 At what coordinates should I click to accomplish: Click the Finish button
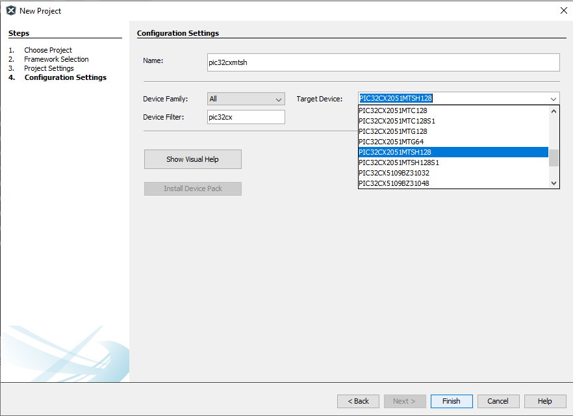[x=452, y=402]
